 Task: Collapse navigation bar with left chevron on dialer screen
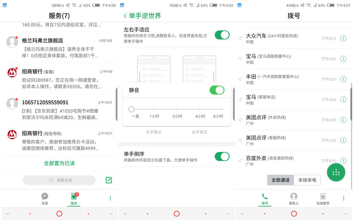pos(242,214)
